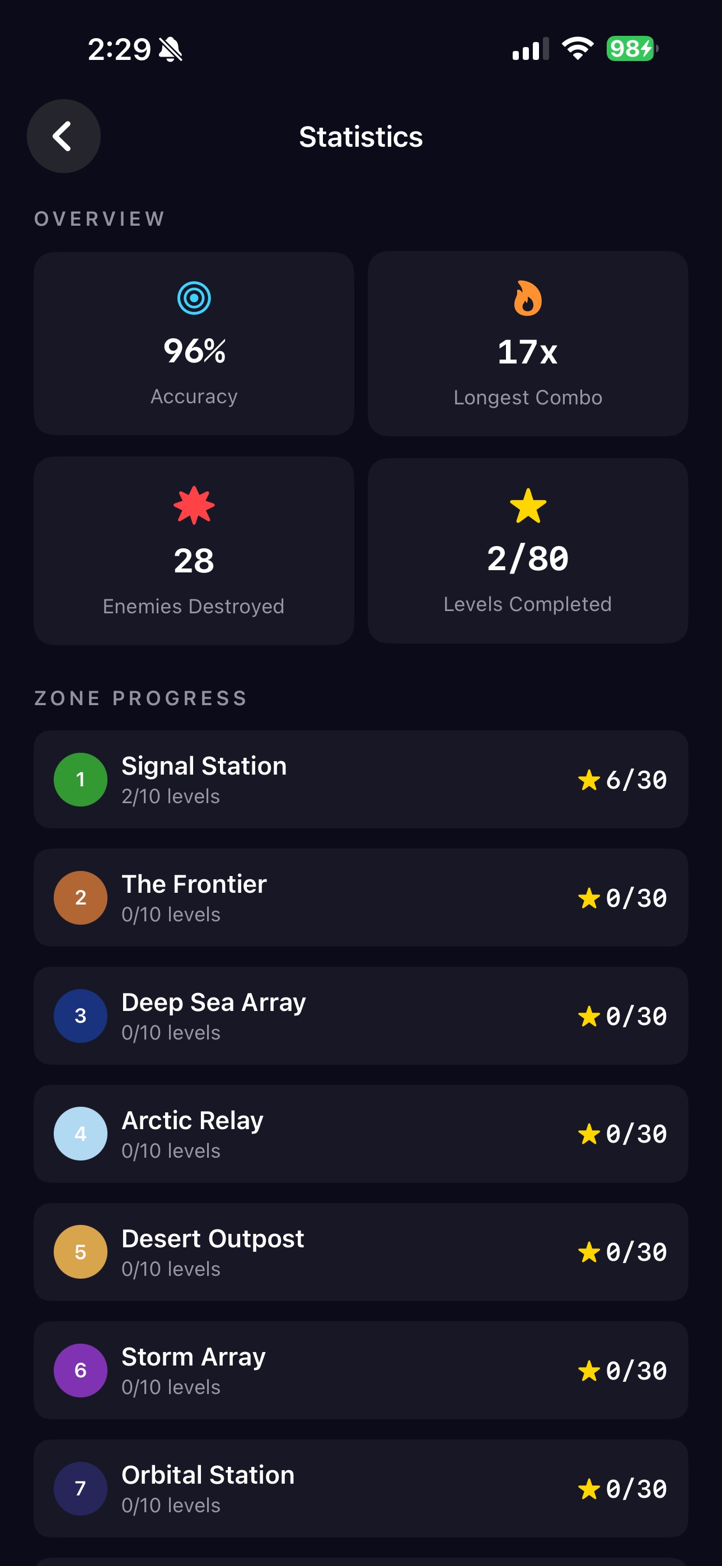Viewport: 722px width, 1566px height.
Task: Tap the battery indicator in status bar
Action: click(x=632, y=49)
